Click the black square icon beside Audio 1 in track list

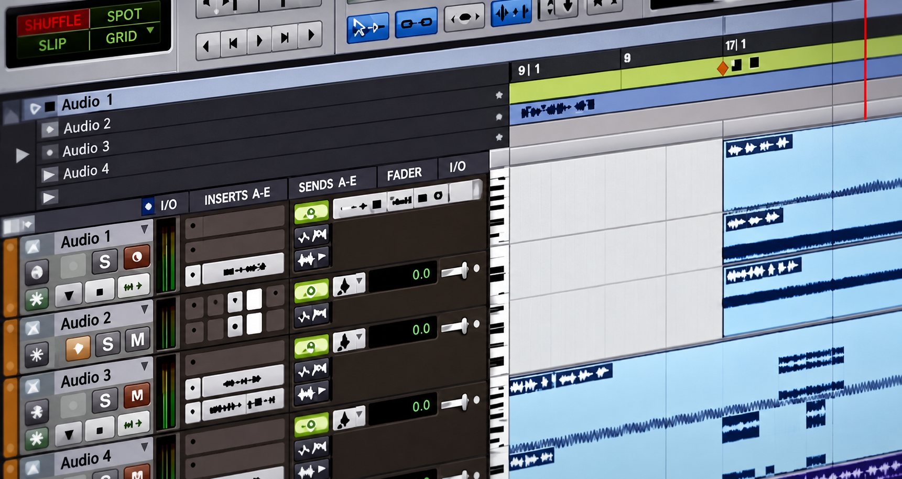tap(50, 107)
